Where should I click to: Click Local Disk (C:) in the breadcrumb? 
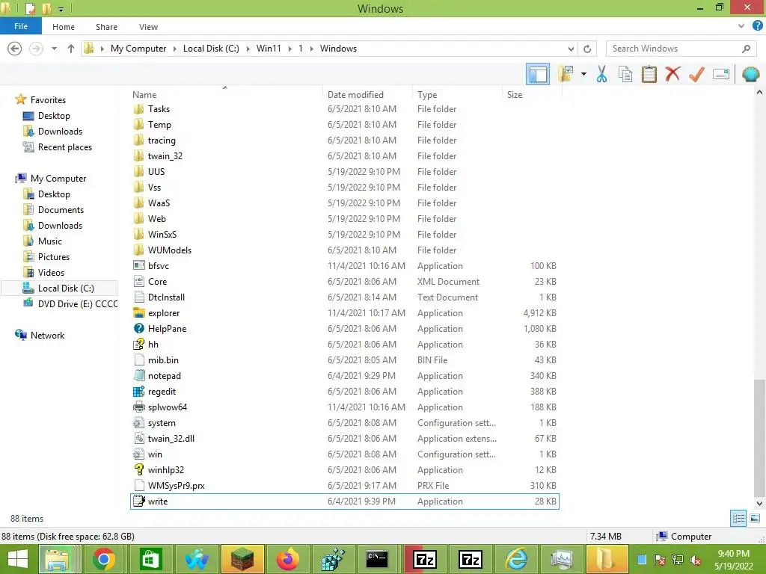point(211,49)
